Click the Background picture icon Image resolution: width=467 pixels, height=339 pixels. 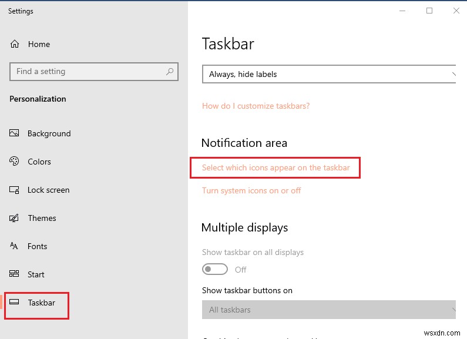coord(14,133)
